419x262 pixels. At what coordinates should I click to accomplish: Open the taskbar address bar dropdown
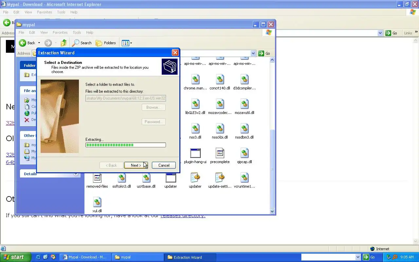pyautogui.click(x=358, y=257)
